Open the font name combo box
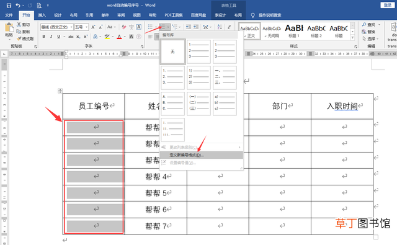 (x=57, y=27)
